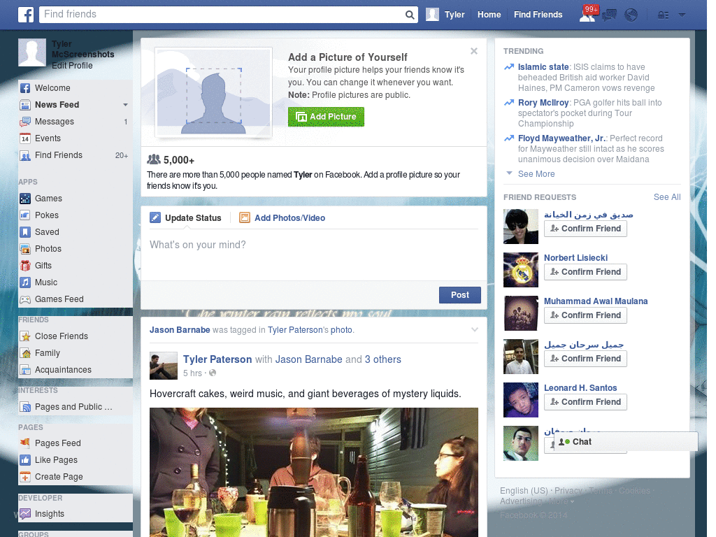Viewport: 716px width, 537px height.
Task: Open the privacy shortcuts lock icon
Action: pos(663,15)
